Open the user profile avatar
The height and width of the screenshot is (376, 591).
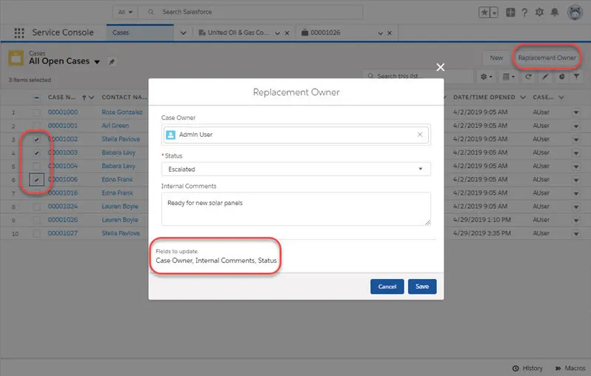[575, 13]
